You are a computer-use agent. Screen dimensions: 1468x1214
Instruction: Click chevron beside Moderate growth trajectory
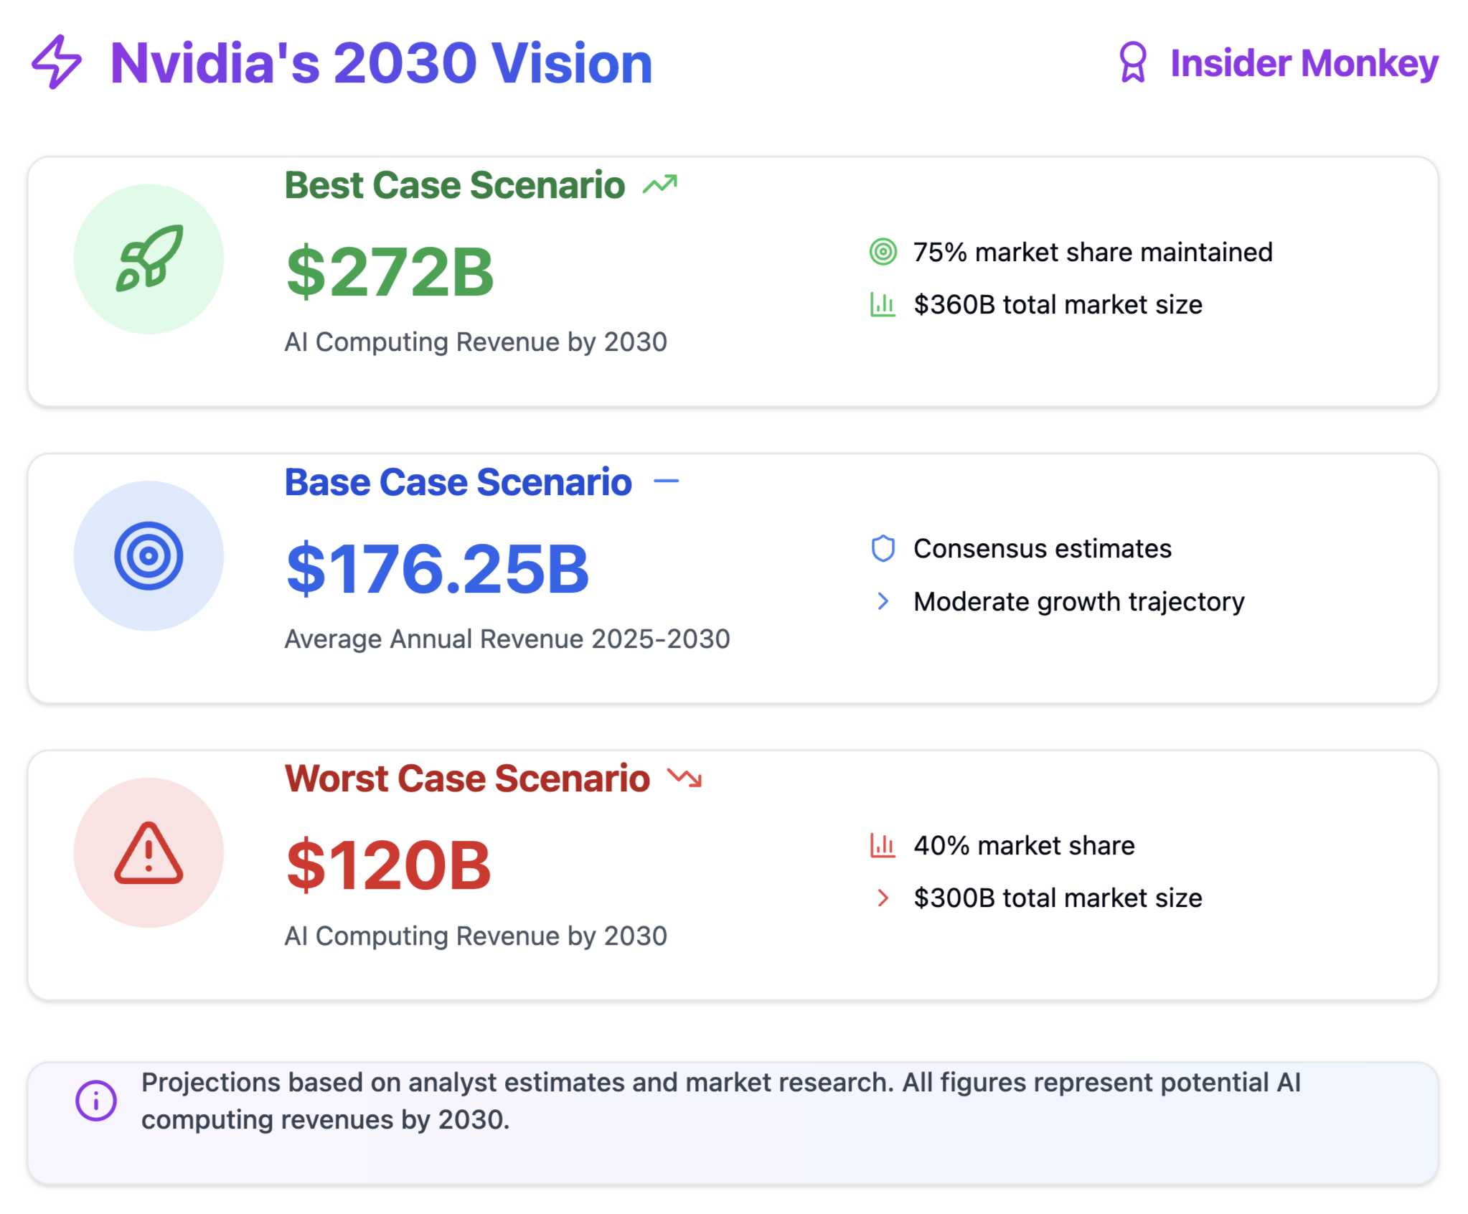[x=883, y=601]
